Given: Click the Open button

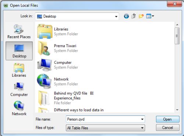Looking at the screenshot, I should tap(167, 119).
